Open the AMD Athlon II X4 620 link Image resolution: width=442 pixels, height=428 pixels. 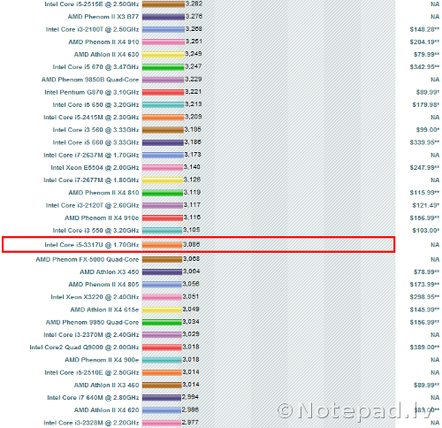click(x=106, y=410)
